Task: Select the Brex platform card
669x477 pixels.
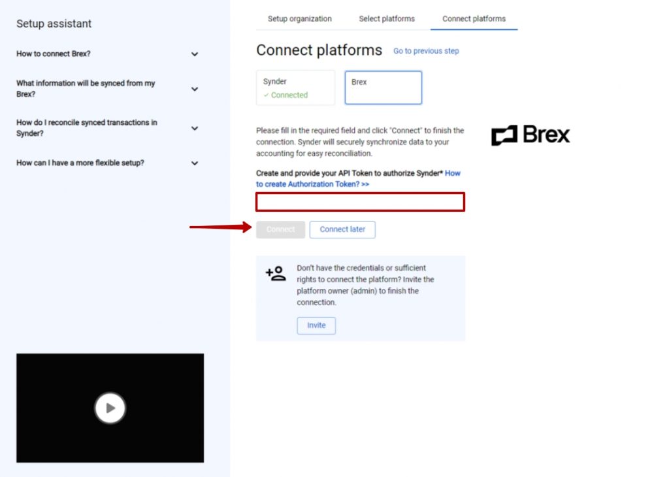Action: tap(383, 88)
